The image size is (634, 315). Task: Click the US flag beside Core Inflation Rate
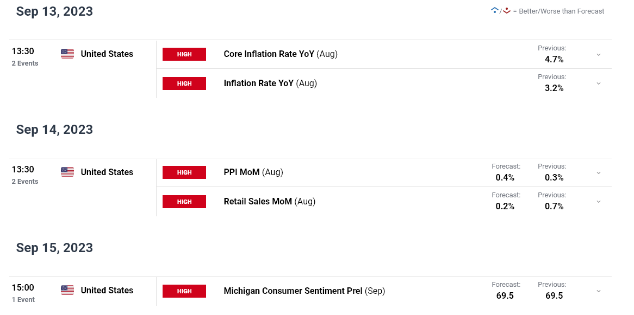67,54
